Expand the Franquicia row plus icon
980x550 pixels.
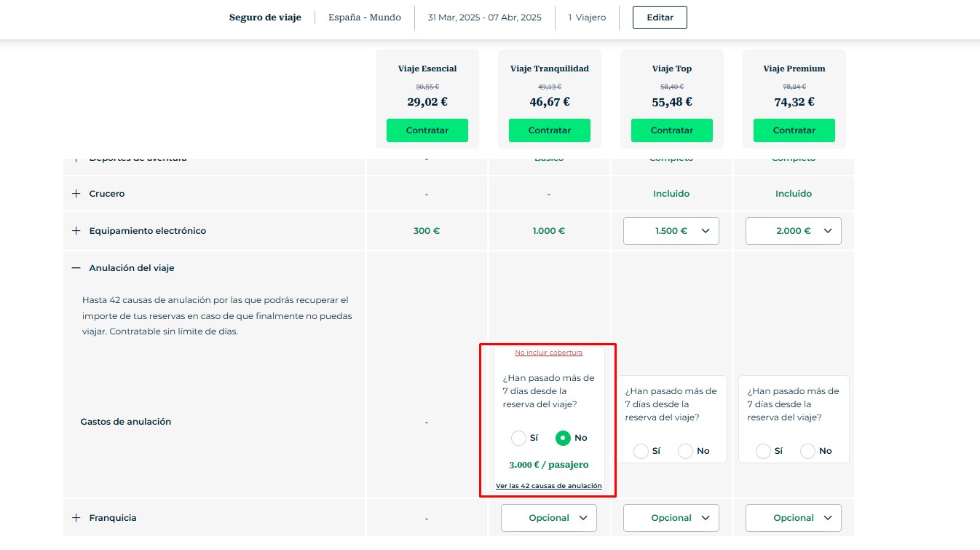tap(76, 518)
